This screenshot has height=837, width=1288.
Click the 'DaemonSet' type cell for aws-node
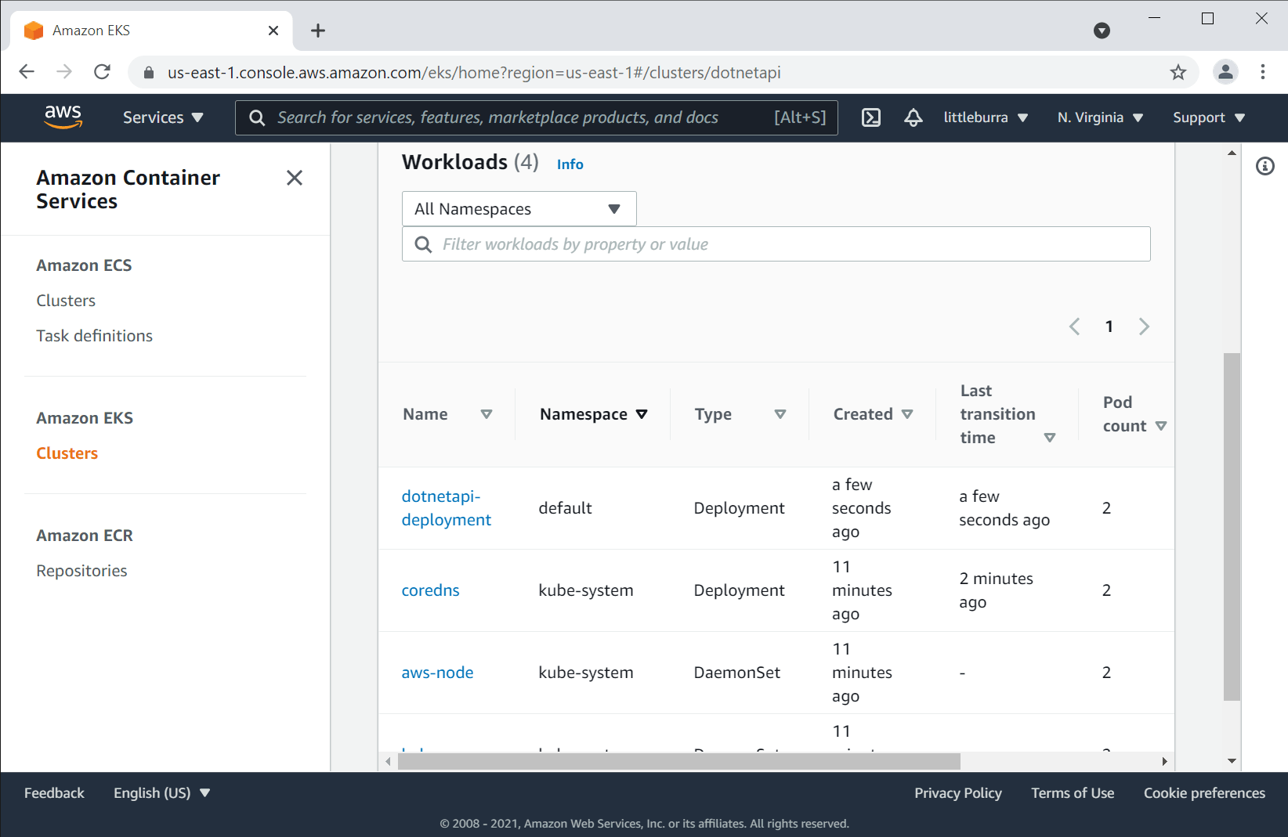pyautogui.click(x=737, y=673)
